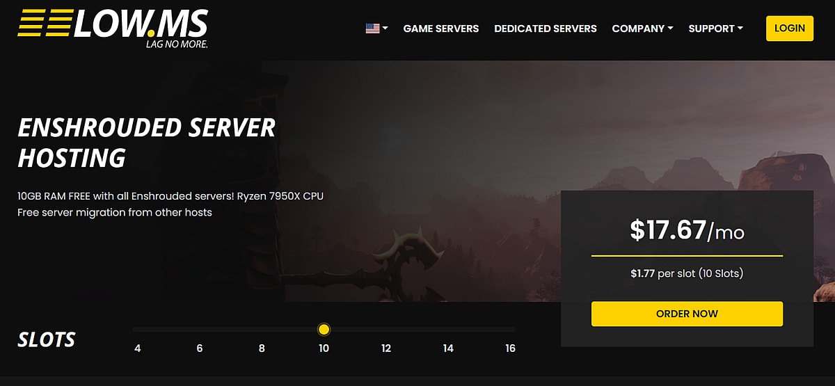Open the Dedicated Servers menu item
This screenshot has height=386, width=835.
546,29
